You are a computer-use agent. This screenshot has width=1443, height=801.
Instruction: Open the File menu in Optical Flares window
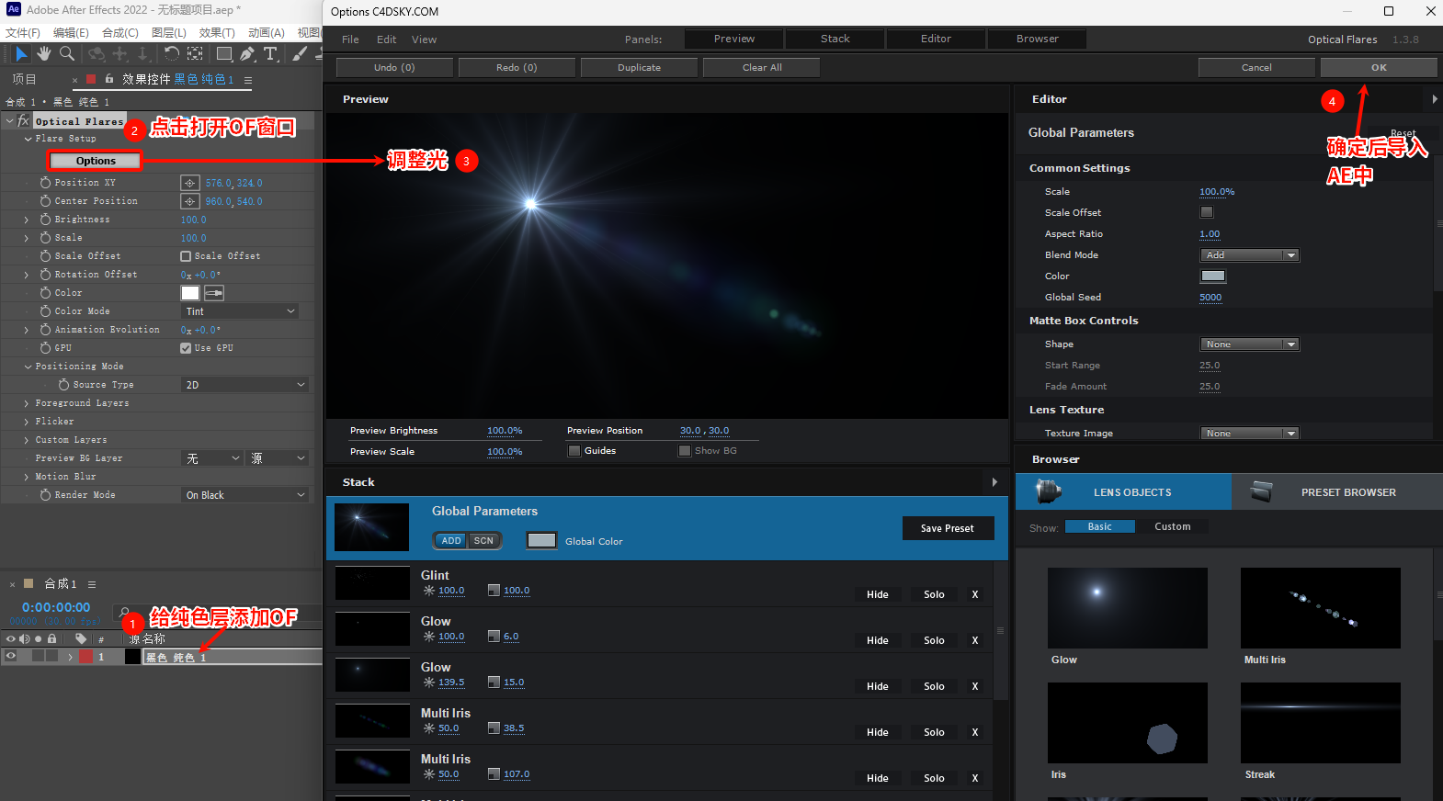click(350, 39)
